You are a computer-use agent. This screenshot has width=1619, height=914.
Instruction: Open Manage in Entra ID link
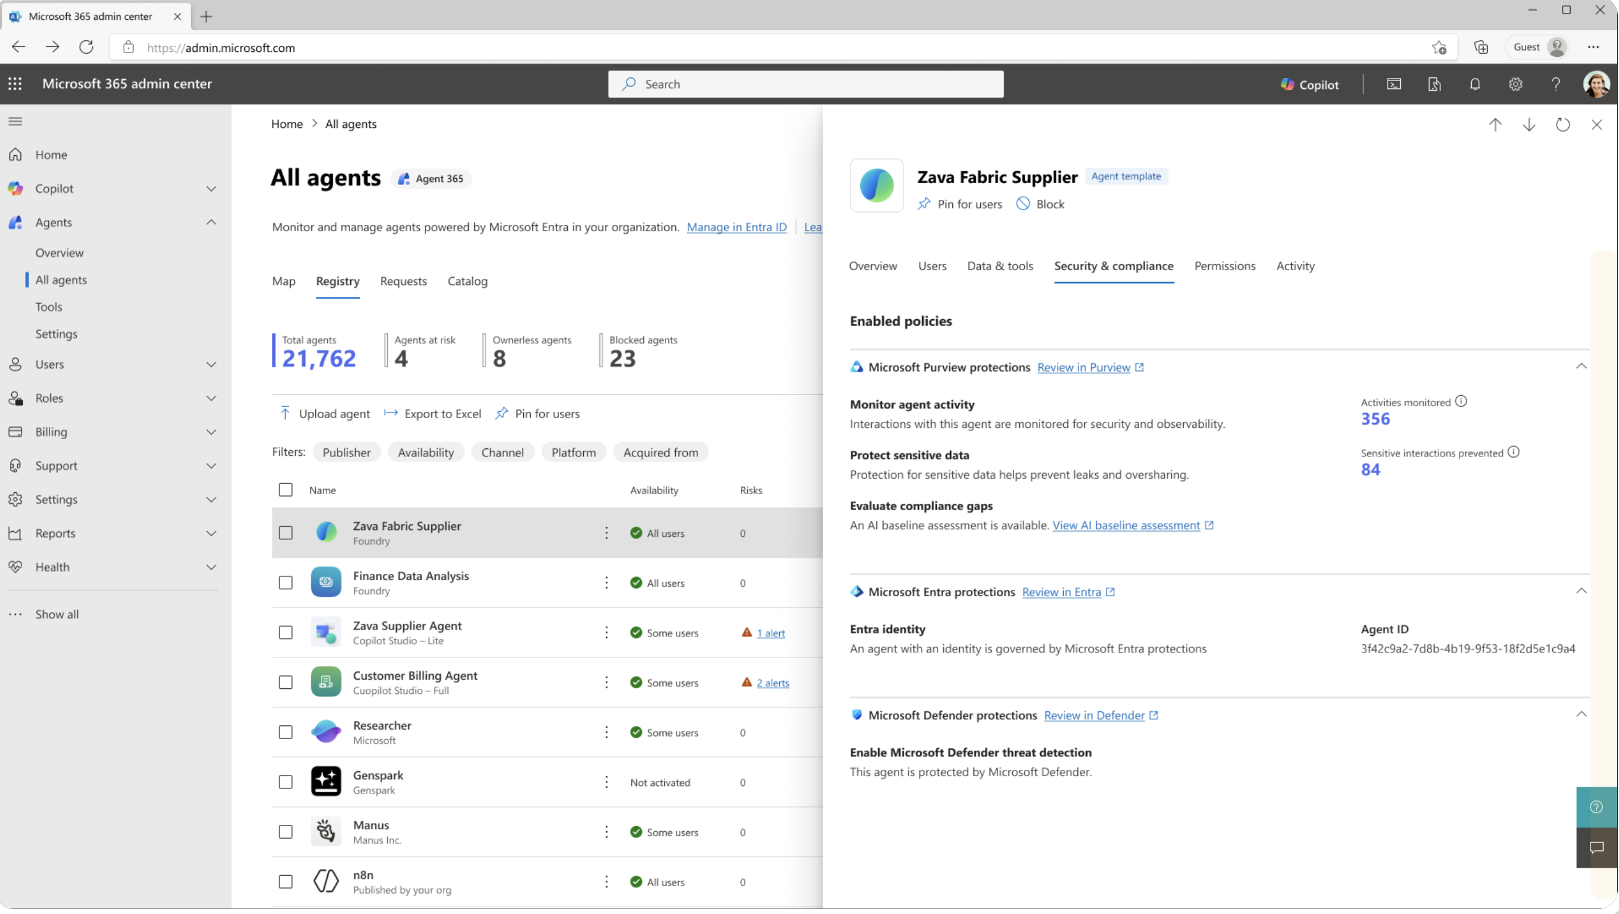click(x=737, y=228)
